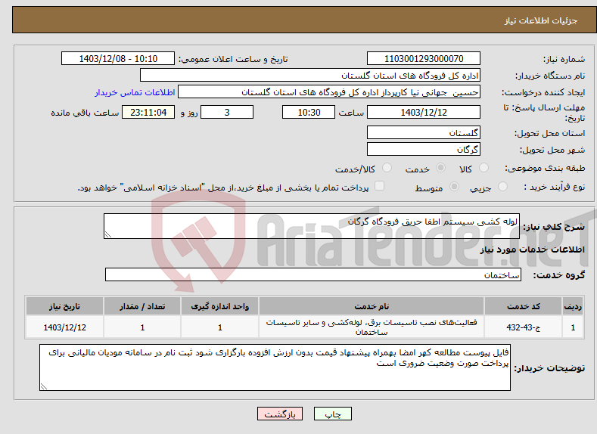Click the delivery province field گلستان

(424, 133)
